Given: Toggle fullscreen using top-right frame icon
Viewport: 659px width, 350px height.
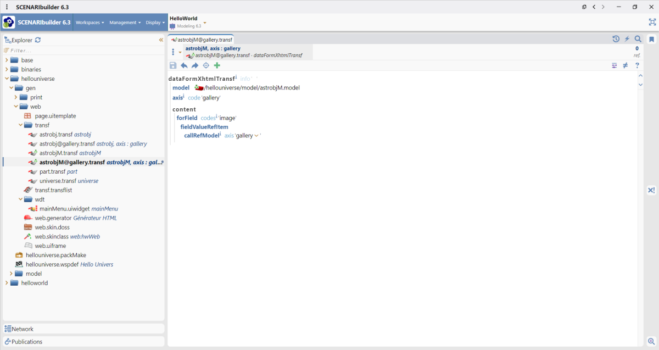Looking at the screenshot, I should pyautogui.click(x=652, y=23).
